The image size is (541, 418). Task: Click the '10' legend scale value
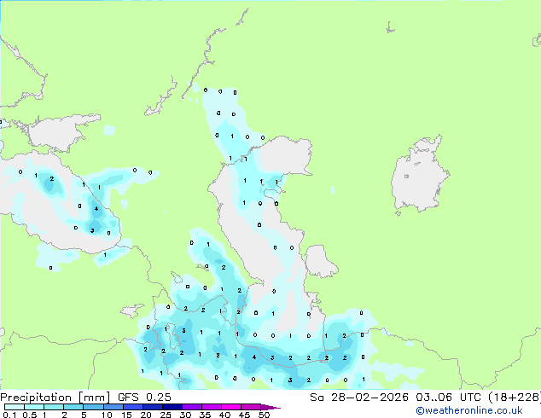107,415
